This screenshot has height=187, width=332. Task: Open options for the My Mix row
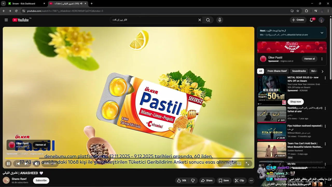coord(325,164)
